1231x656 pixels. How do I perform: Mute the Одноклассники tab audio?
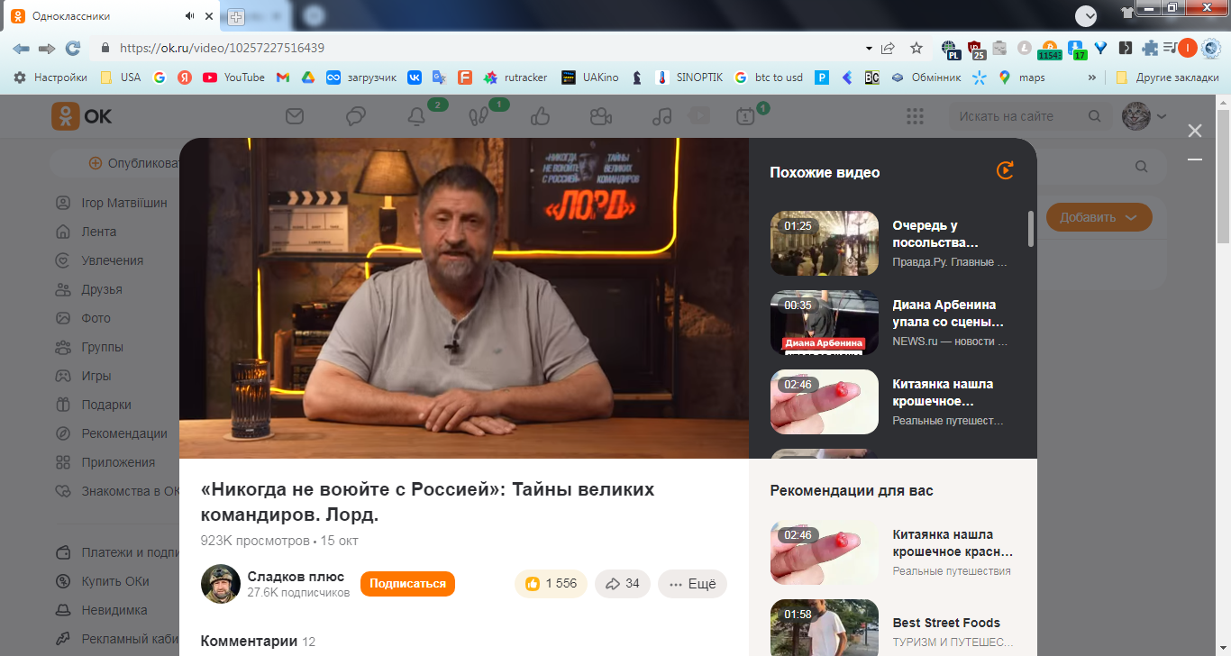(x=190, y=16)
